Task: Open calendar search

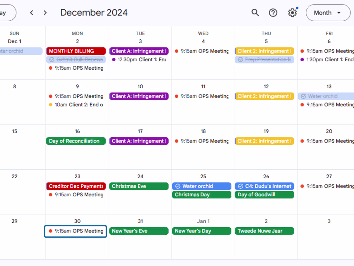Action: pos(255,13)
